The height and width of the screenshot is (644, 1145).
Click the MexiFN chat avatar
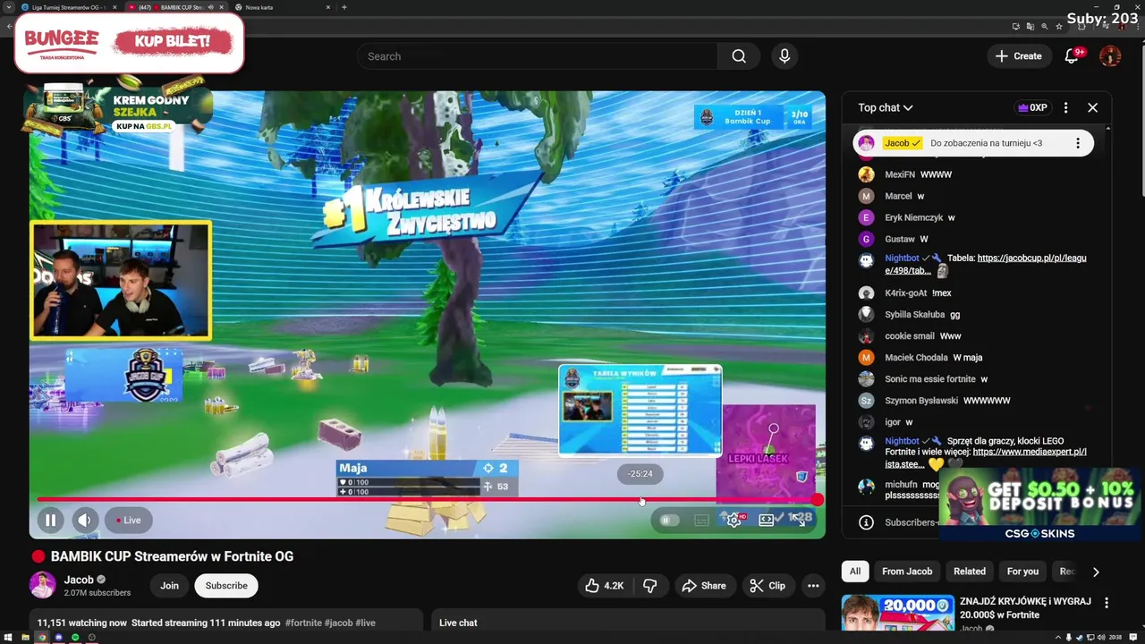coord(866,174)
